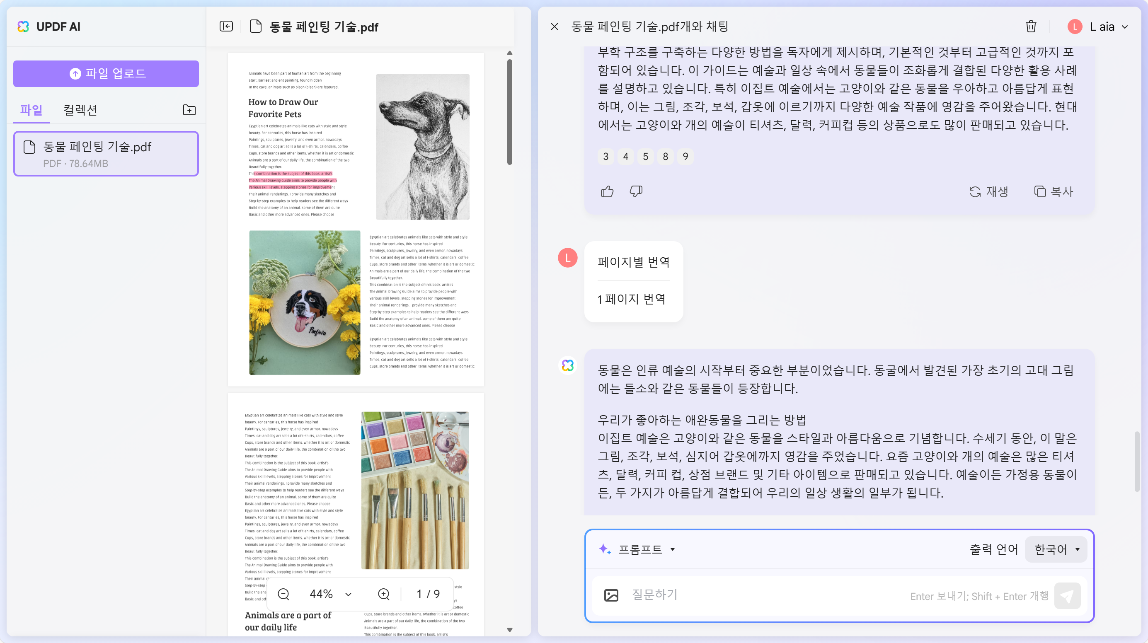Open the 프롬프트 dropdown
Screen dimensions: 1148x643
coord(646,549)
